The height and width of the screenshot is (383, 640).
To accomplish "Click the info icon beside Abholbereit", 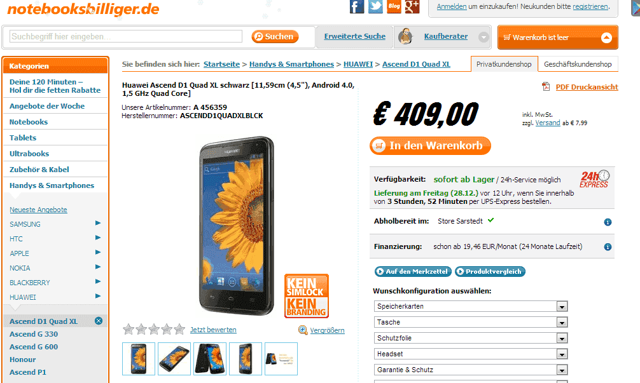I will point(608,222).
